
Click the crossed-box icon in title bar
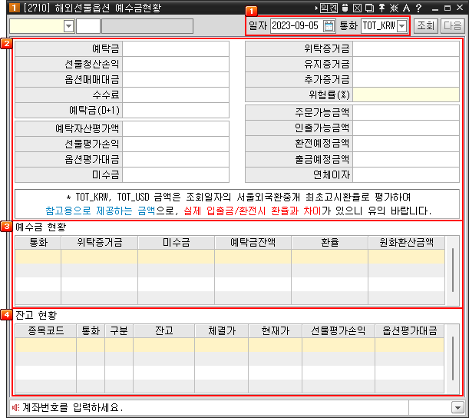tap(357, 8)
